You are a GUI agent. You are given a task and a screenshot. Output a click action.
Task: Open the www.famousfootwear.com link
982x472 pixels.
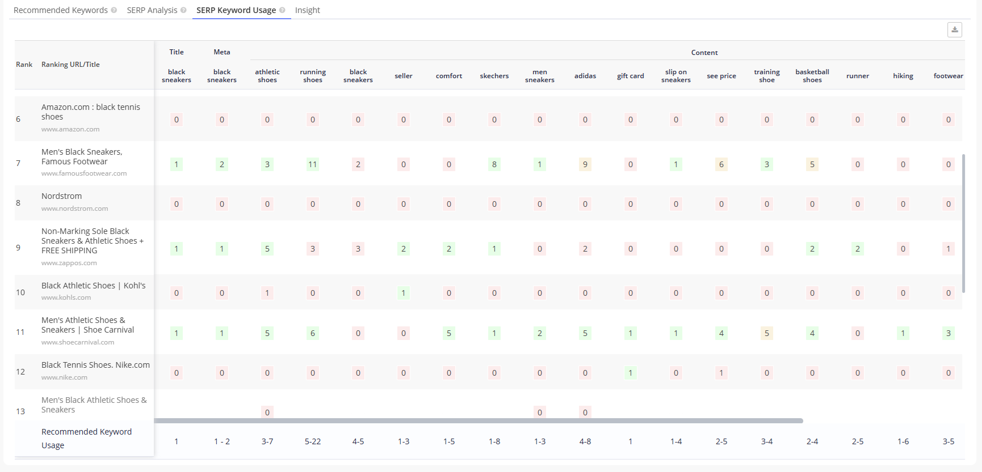(84, 173)
